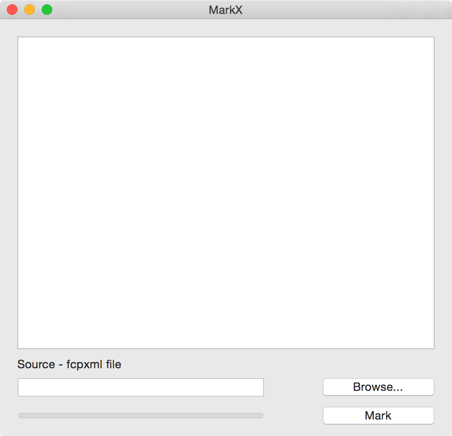Screen dimensions: 452x436
Task: Click the Mark button
Action: coord(378,415)
